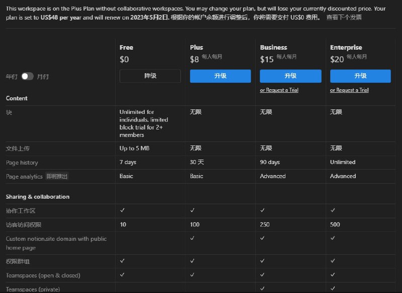
Task: Click the 'Page history' row label
Action: (22, 163)
